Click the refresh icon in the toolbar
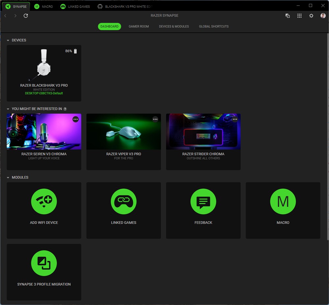The width and height of the screenshot is (329, 305). point(26,16)
